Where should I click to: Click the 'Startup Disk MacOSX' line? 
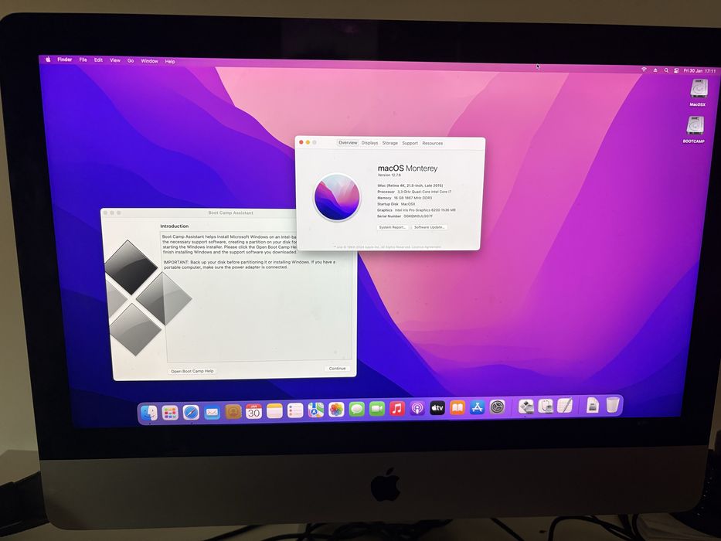point(396,204)
